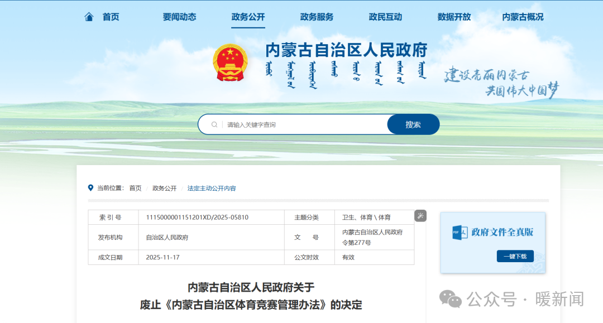Select the 政务公开 navigation tab
The height and width of the screenshot is (323, 603).
pos(248,17)
